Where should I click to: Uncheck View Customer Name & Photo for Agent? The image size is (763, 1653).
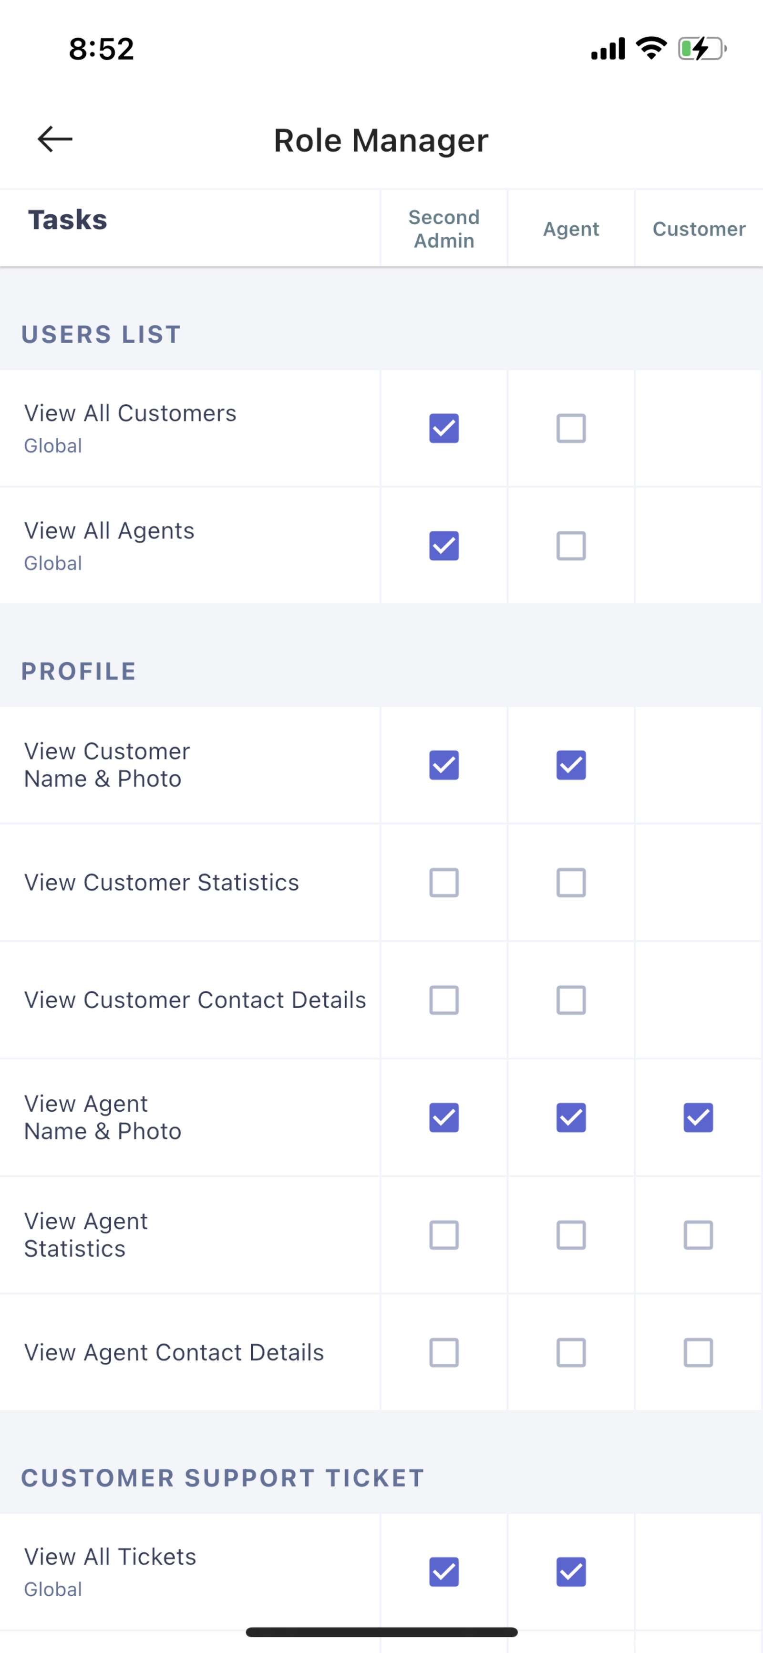571,765
